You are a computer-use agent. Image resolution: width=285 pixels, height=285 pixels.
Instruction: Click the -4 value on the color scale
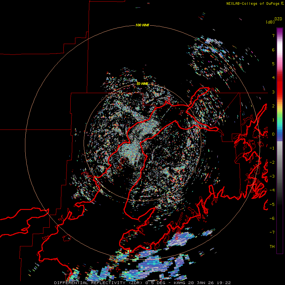coord(272,190)
